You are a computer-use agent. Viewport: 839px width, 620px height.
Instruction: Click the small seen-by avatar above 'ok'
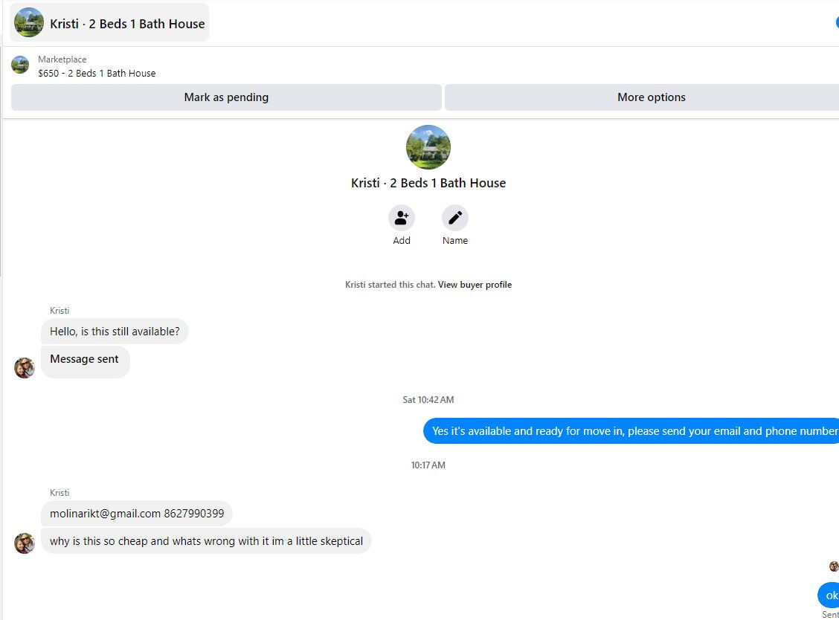point(834,566)
